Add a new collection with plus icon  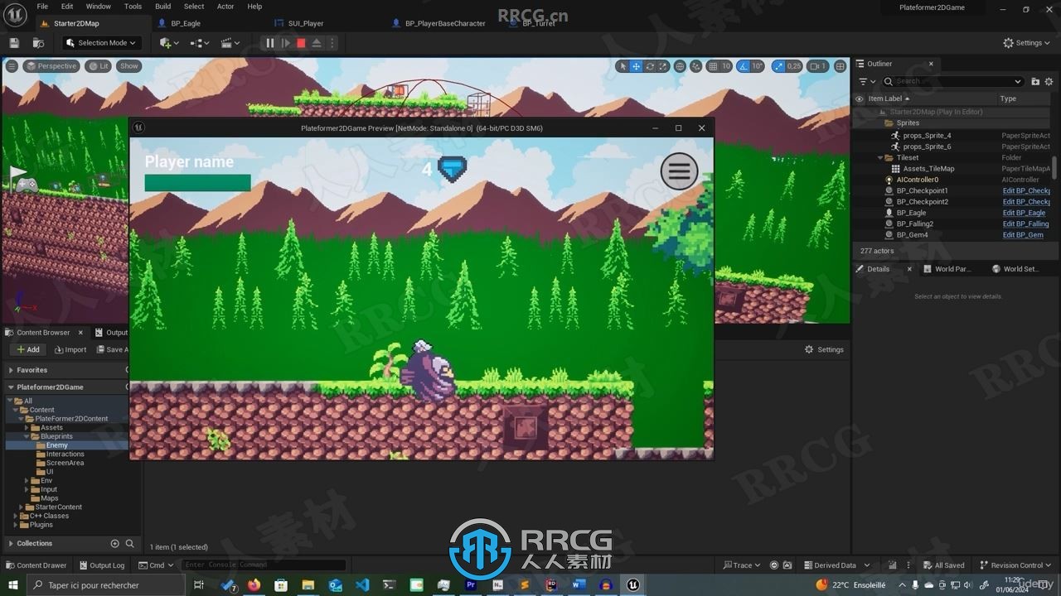115,544
